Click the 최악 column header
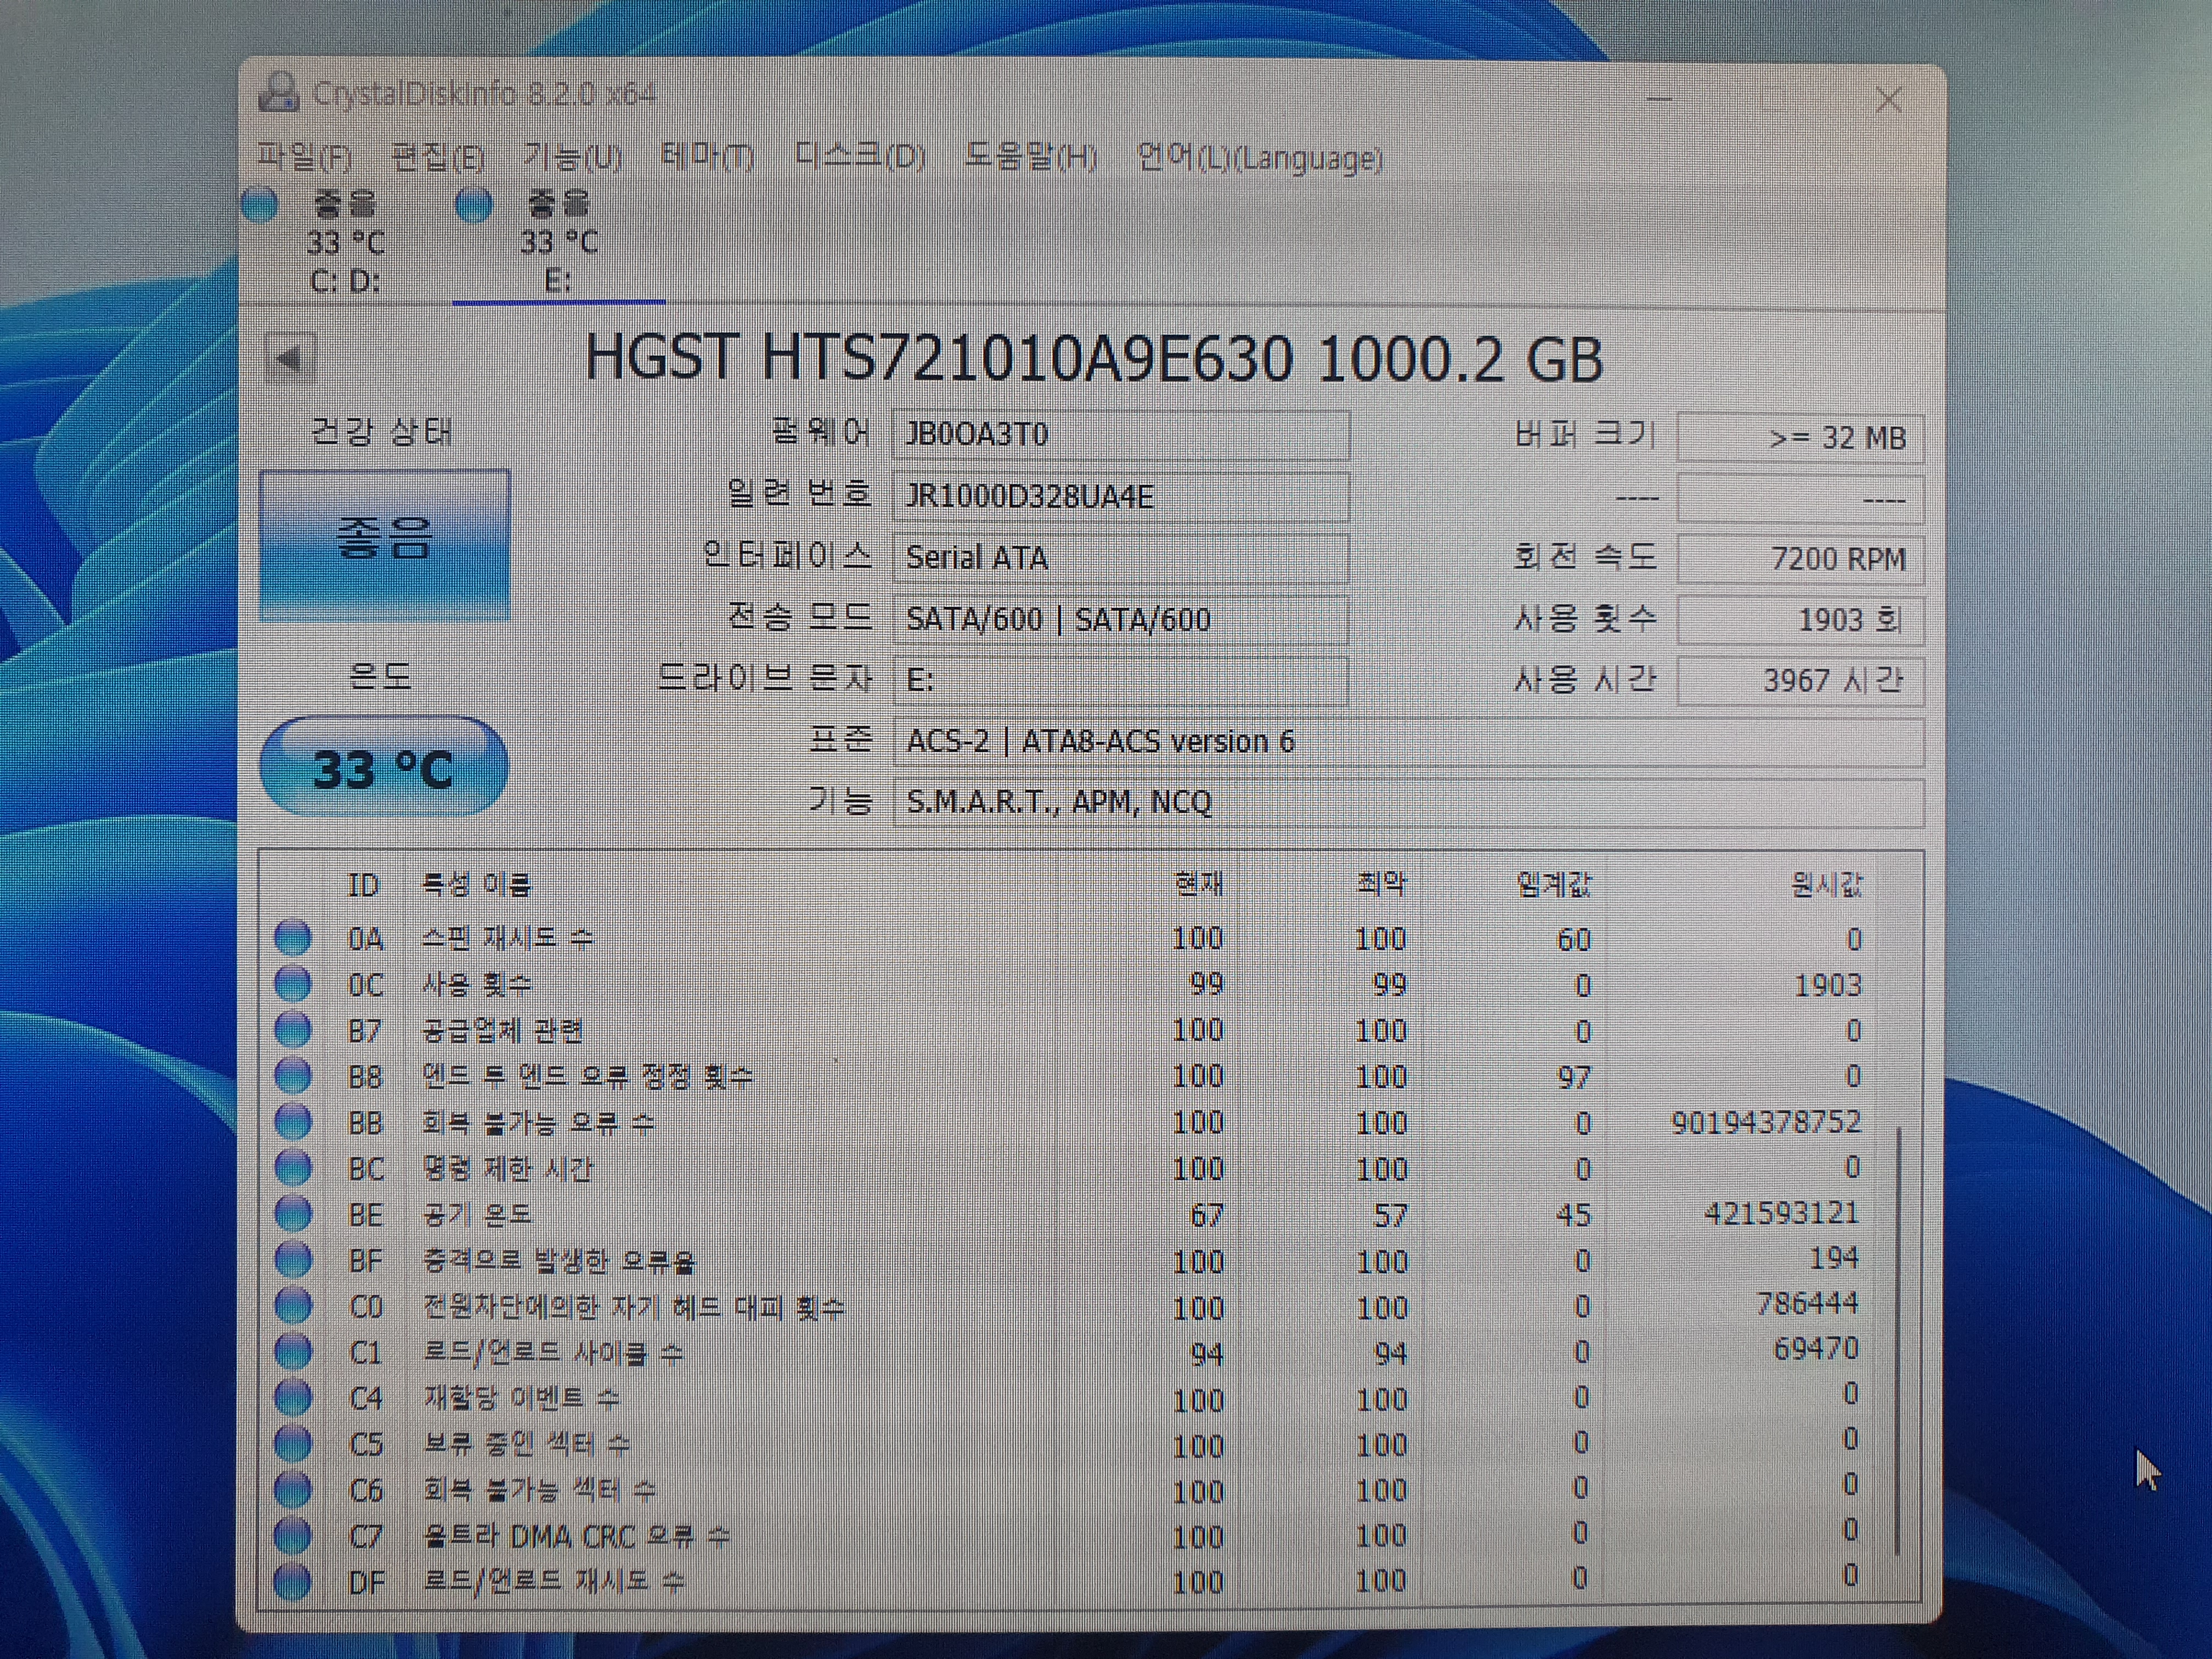This screenshot has width=2212, height=1659. point(1381,884)
